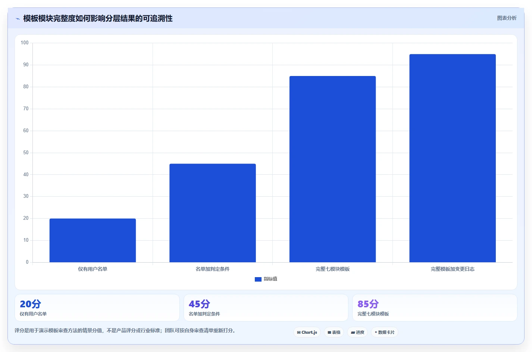Click the 完整七模块模板 x-axis label
This screenshot has height=352, width=532.
332,269
